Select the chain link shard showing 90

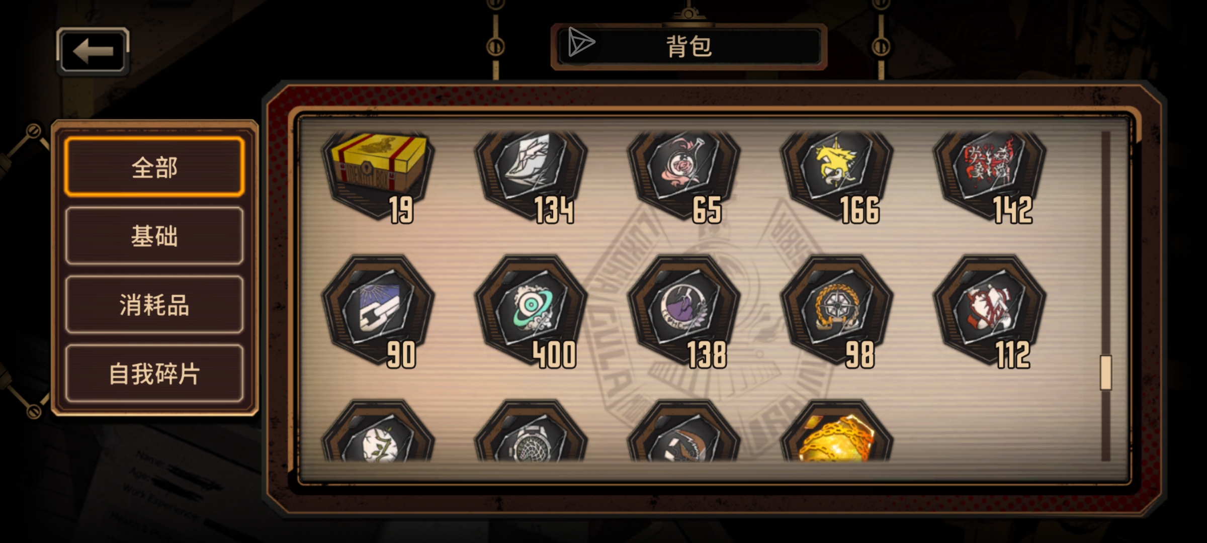378,312
